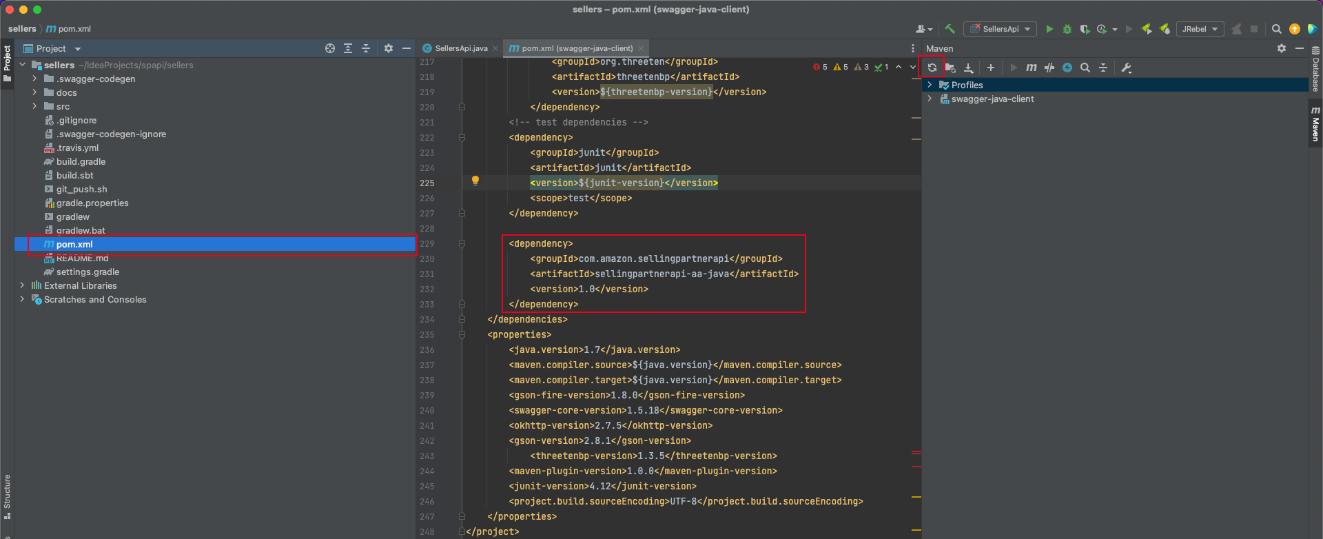Reload all Maven projects
This screenshot has height=539, width=1323.
coord(932,68)
